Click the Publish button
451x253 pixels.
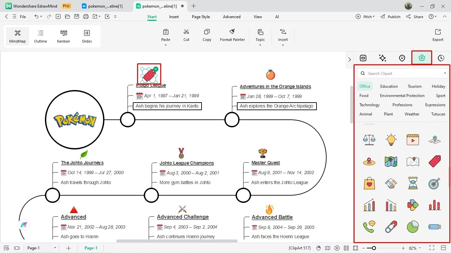click(x=390, y=16)
